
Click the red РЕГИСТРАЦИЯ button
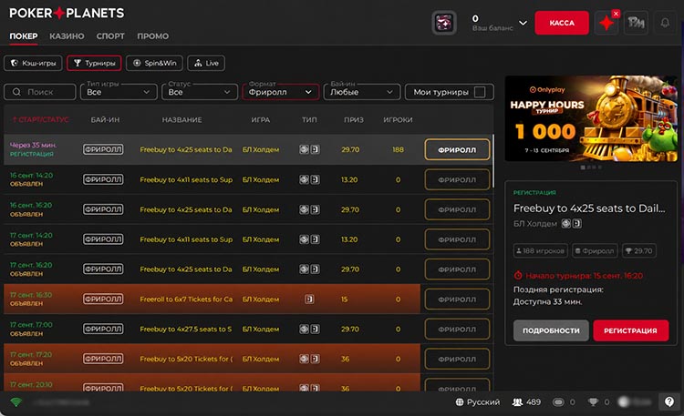point(631,330)
